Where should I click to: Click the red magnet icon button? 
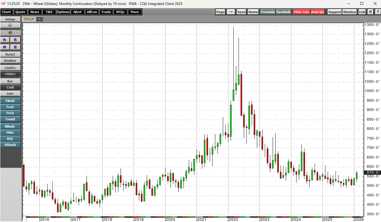point(10,33)
